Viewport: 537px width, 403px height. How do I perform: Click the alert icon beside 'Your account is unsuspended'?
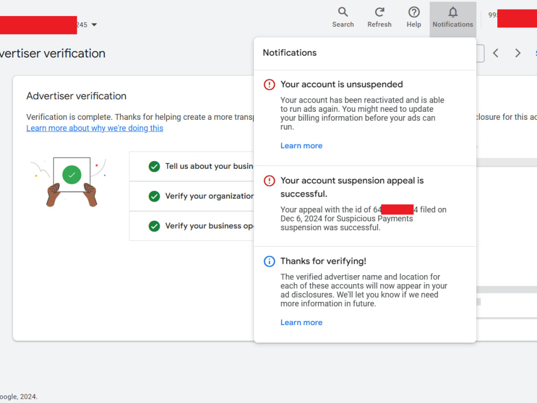269,84
